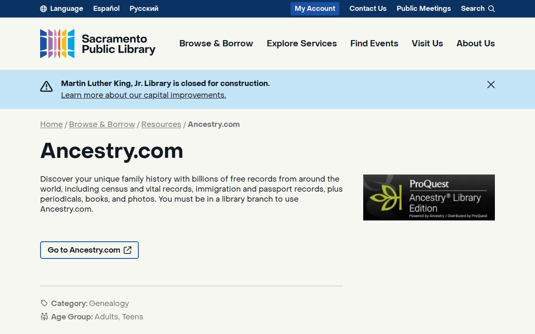Image resolution: width=535 pixels, height=334 pixels.
Task: Open My Account
Action: (x=315, y=9)
